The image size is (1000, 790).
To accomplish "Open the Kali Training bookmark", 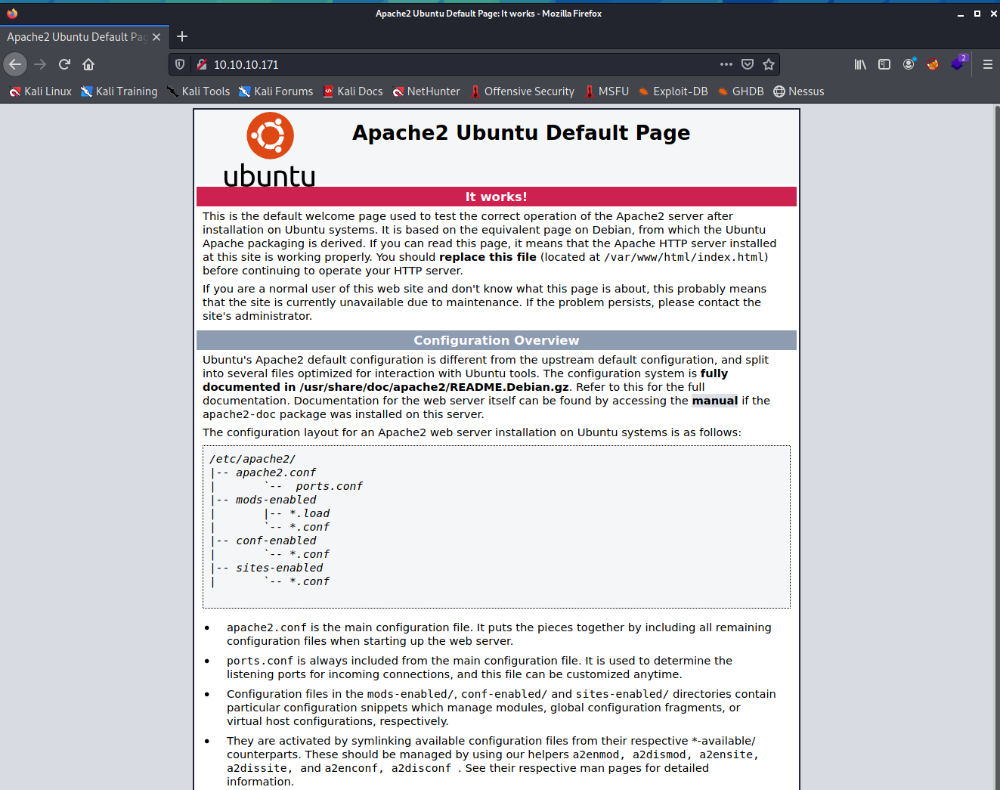I will point(119,91).
